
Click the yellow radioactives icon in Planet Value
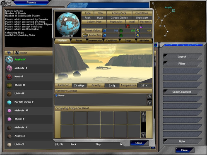(137, 31)
